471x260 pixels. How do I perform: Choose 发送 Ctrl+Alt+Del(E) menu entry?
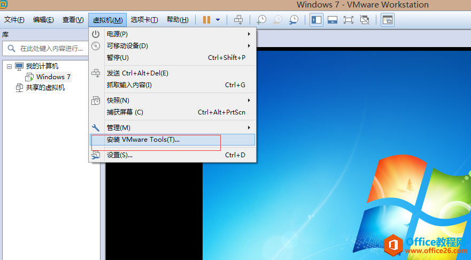tap(173, 73)
